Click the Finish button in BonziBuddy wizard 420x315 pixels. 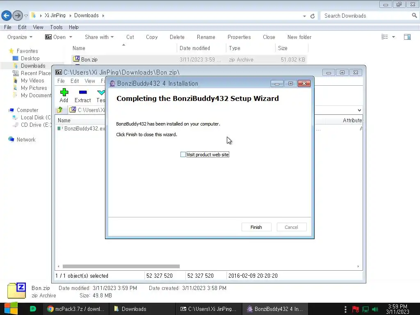tap(256, 227)
